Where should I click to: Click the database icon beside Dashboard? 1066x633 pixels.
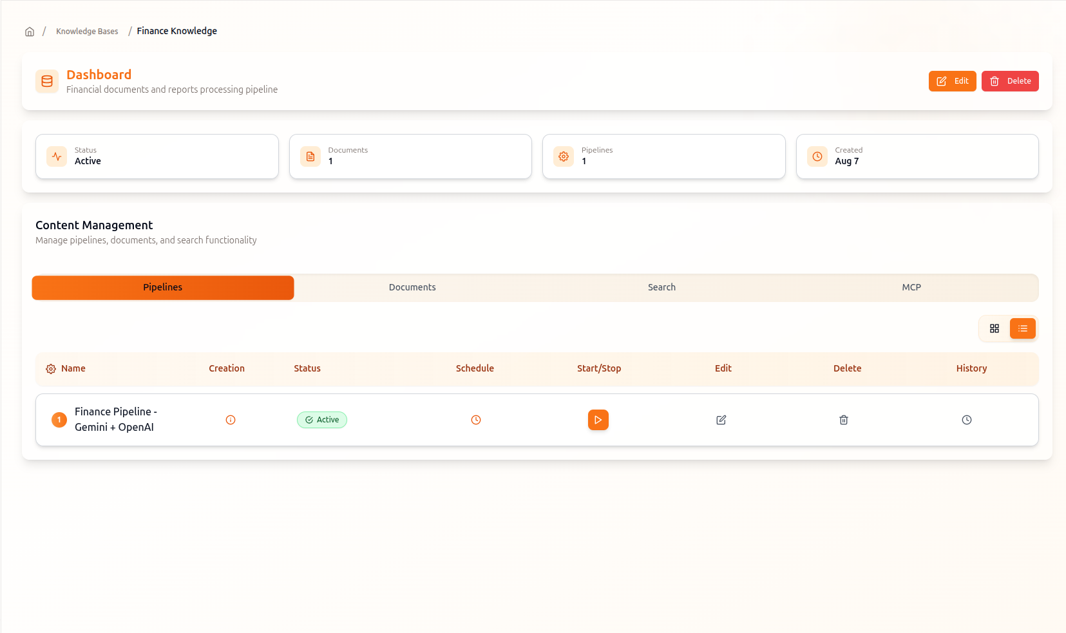(47, 81)
